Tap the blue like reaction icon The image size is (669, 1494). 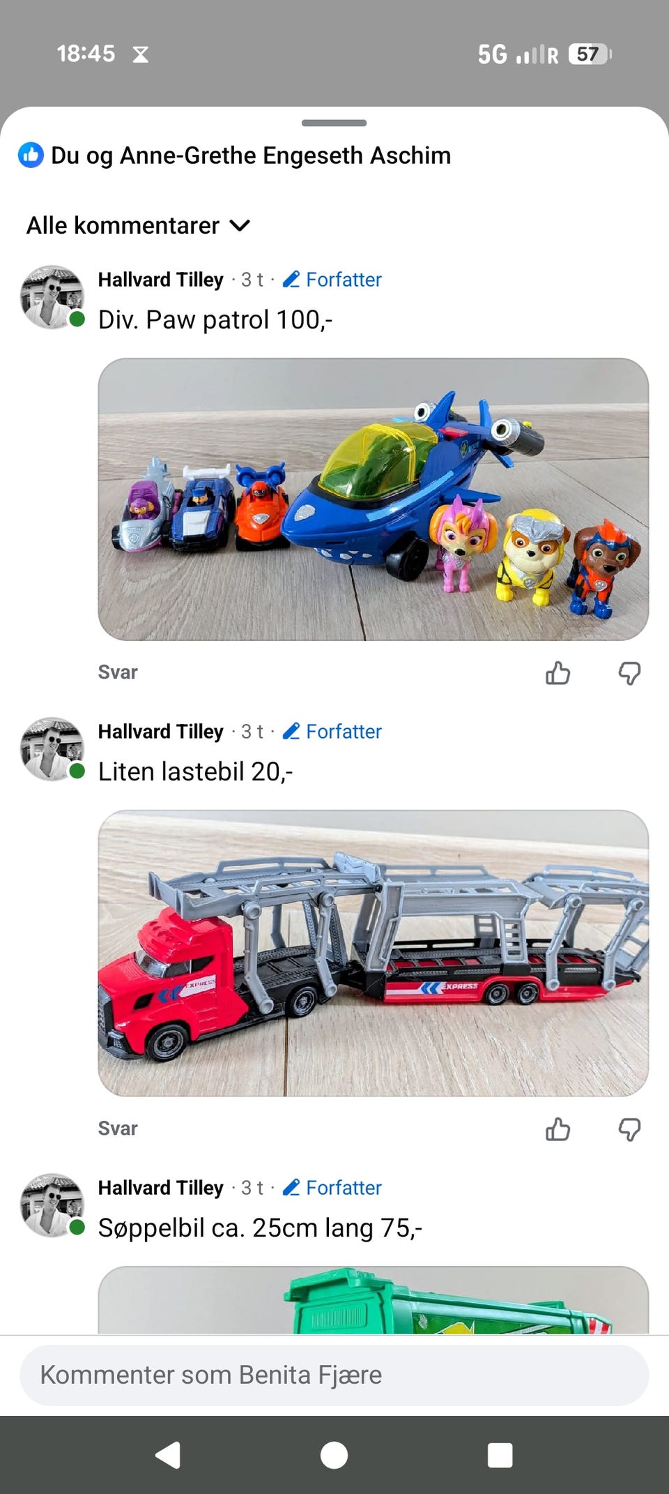point(31,155)
